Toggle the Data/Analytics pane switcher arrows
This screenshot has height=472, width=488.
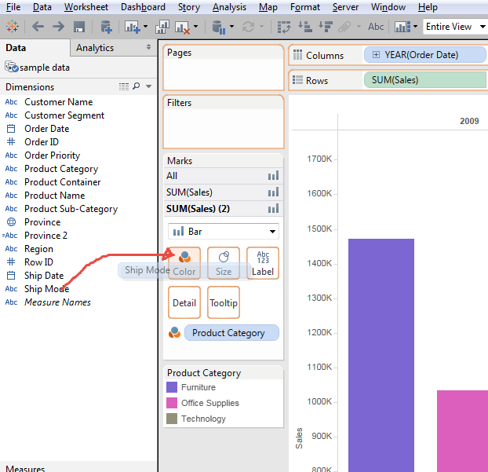[148, 47]
